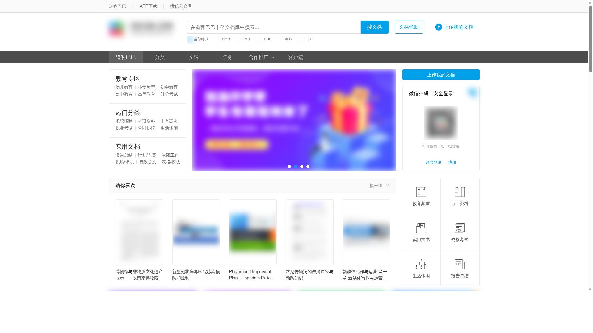The height and width of the screenshot is (333, 593).
Task: Select the DOC format filter
Action: point(226,39)
